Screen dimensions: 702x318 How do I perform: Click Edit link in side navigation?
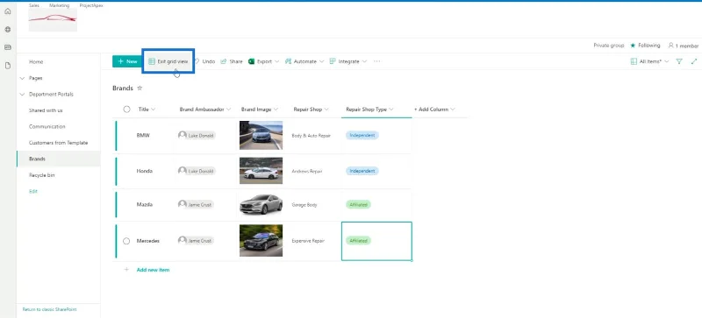tap(33, 191)
